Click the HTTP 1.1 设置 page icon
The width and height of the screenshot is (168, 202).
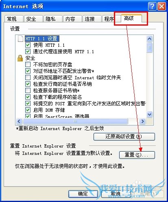tap(20, 39)
